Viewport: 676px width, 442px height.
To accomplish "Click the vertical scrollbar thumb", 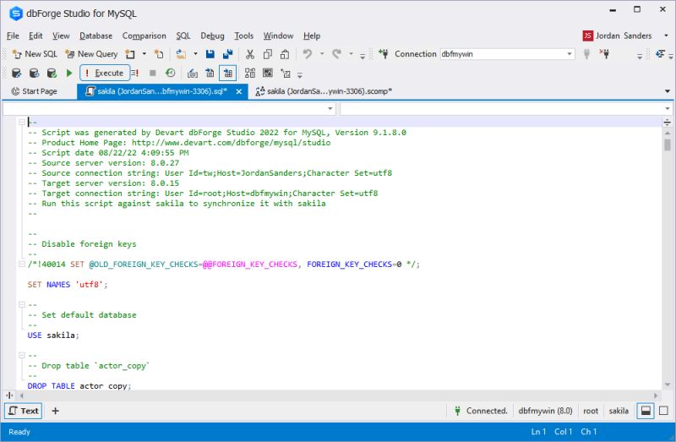I will click(x=667, y=144).
